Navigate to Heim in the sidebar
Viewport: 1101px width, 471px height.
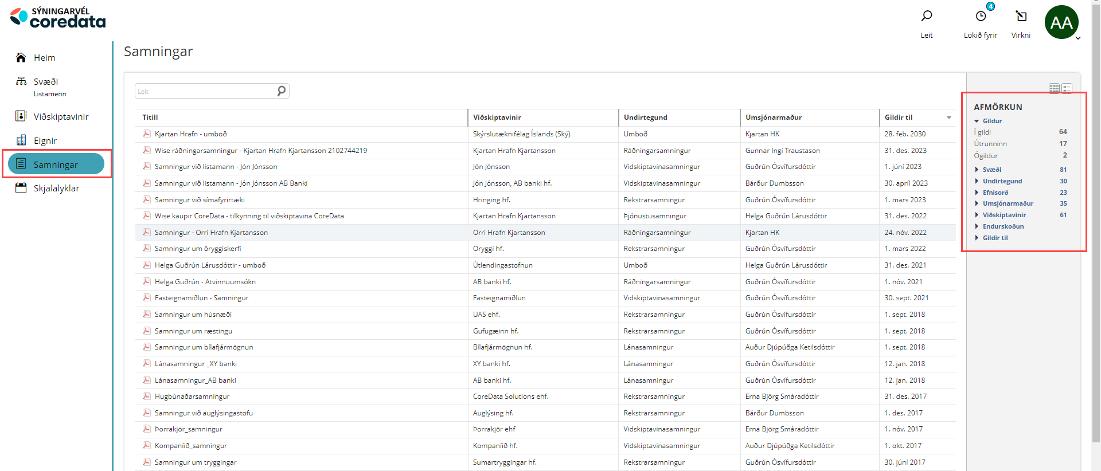coord(44,58)
